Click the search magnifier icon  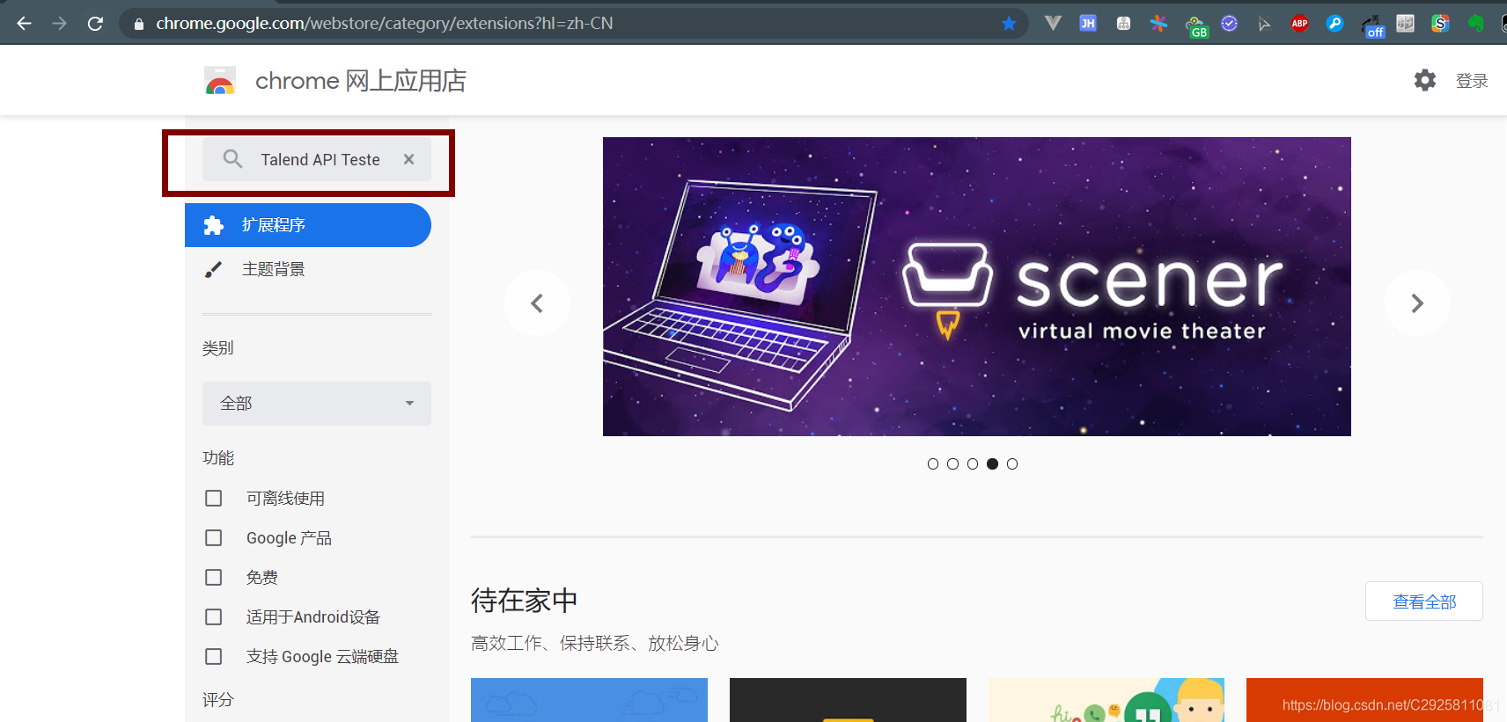[232, 159]
